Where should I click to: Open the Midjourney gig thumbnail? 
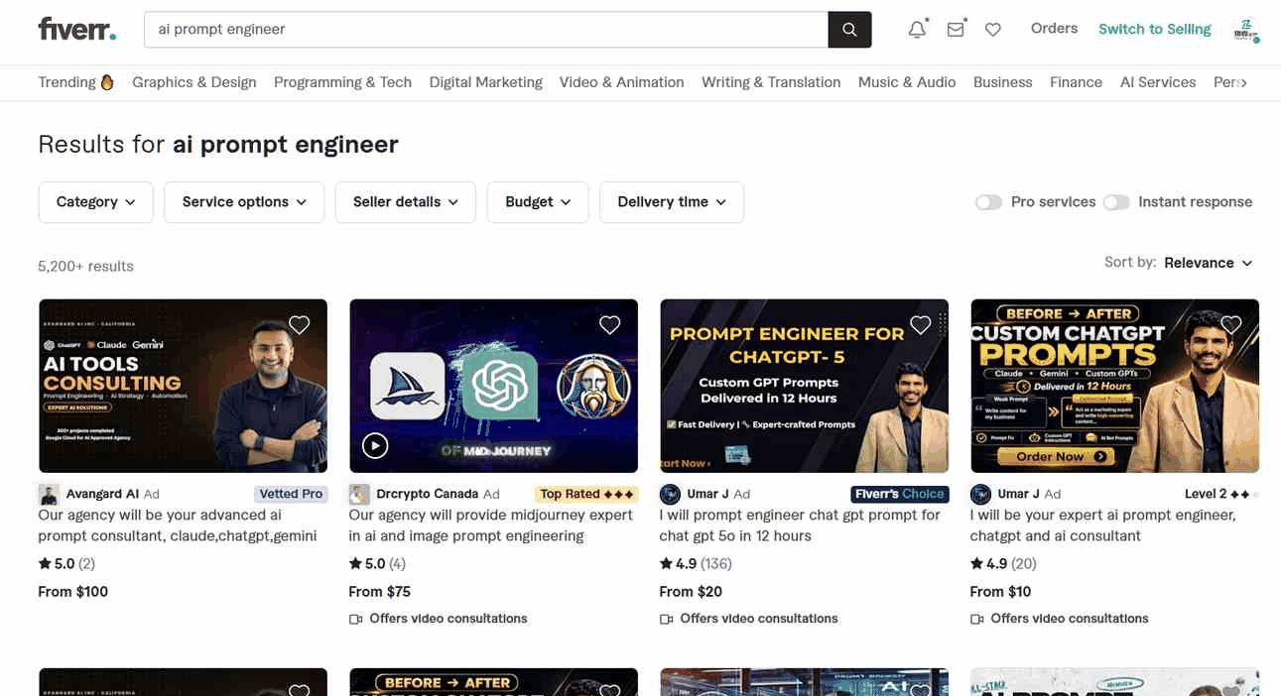click(493, 386)
